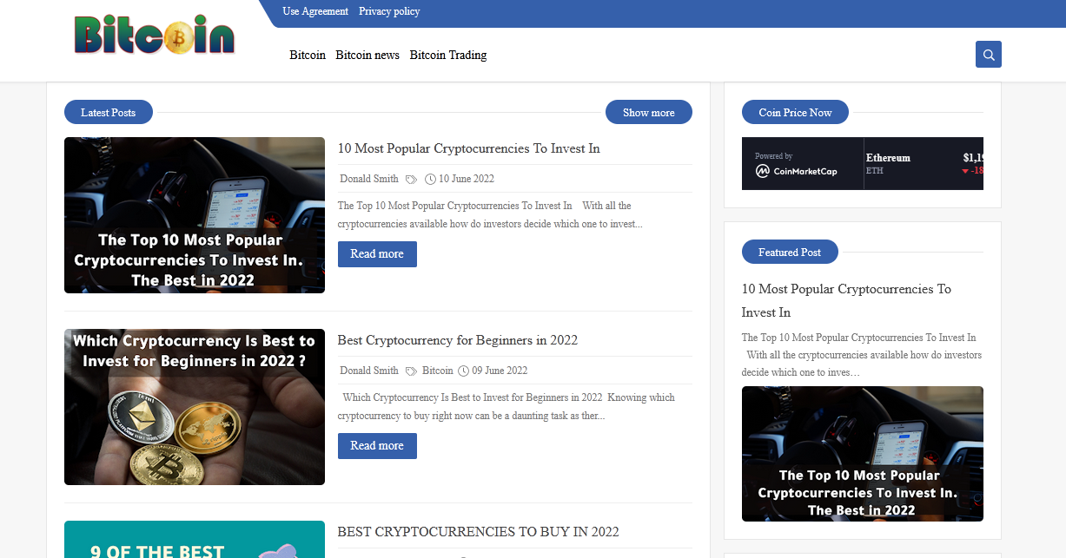The width and height of the screenshot is (1066, 558).
Task: Click the Featured Post label
Action: click(x=790, y=252)
